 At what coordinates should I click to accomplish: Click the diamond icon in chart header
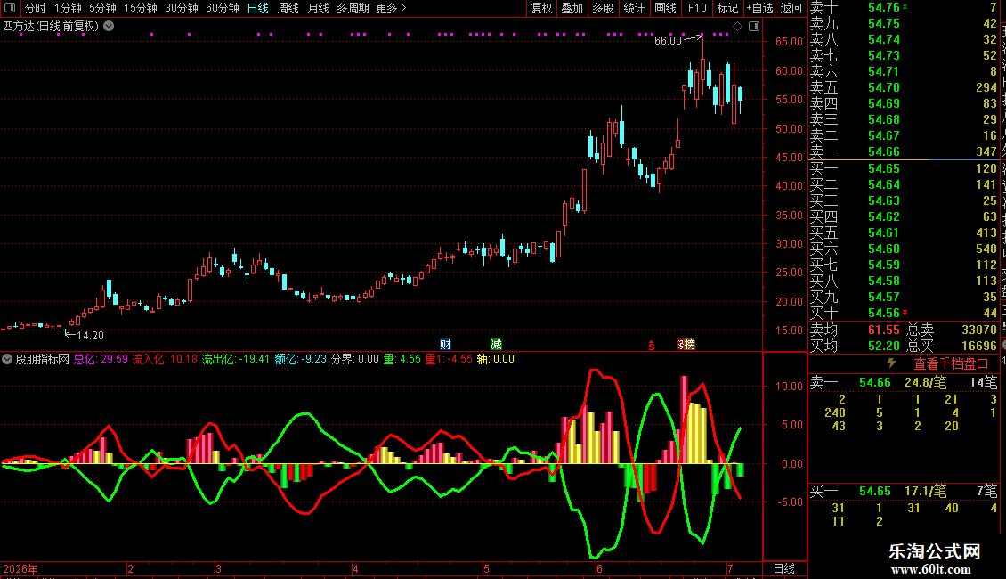coord(738,27)
